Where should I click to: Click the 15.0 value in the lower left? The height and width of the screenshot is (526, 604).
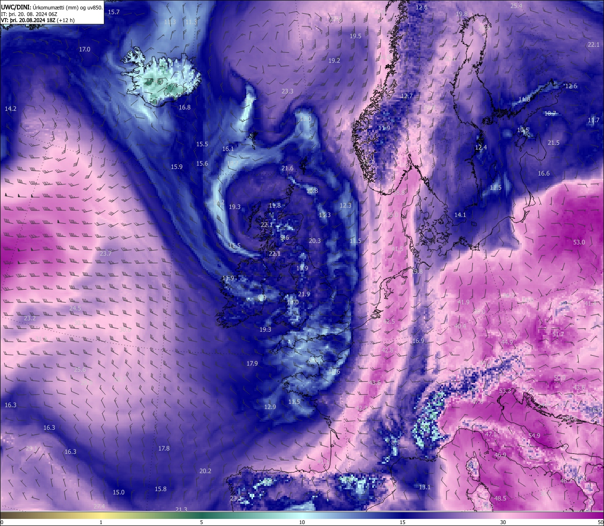click(x=118, y=493)
